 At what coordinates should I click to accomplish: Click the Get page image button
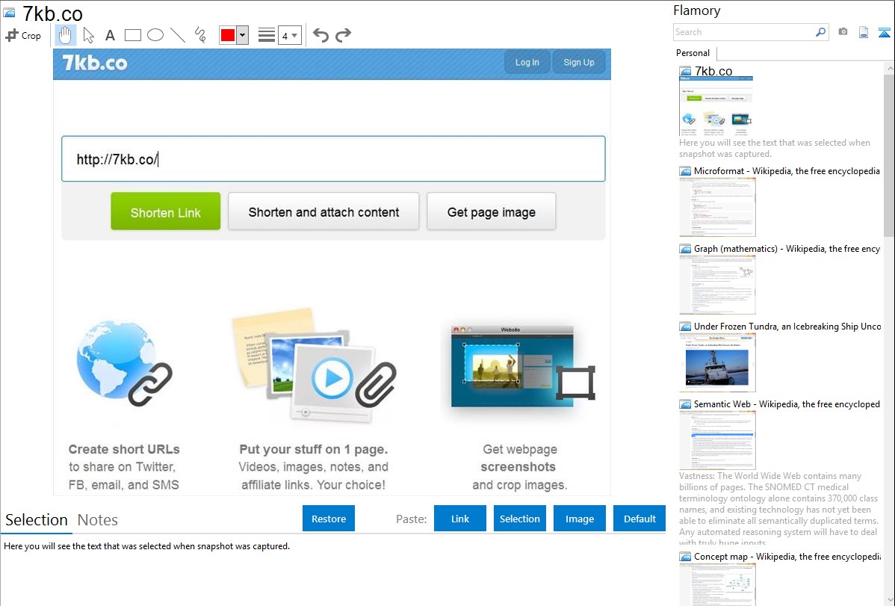click(492, 211)
